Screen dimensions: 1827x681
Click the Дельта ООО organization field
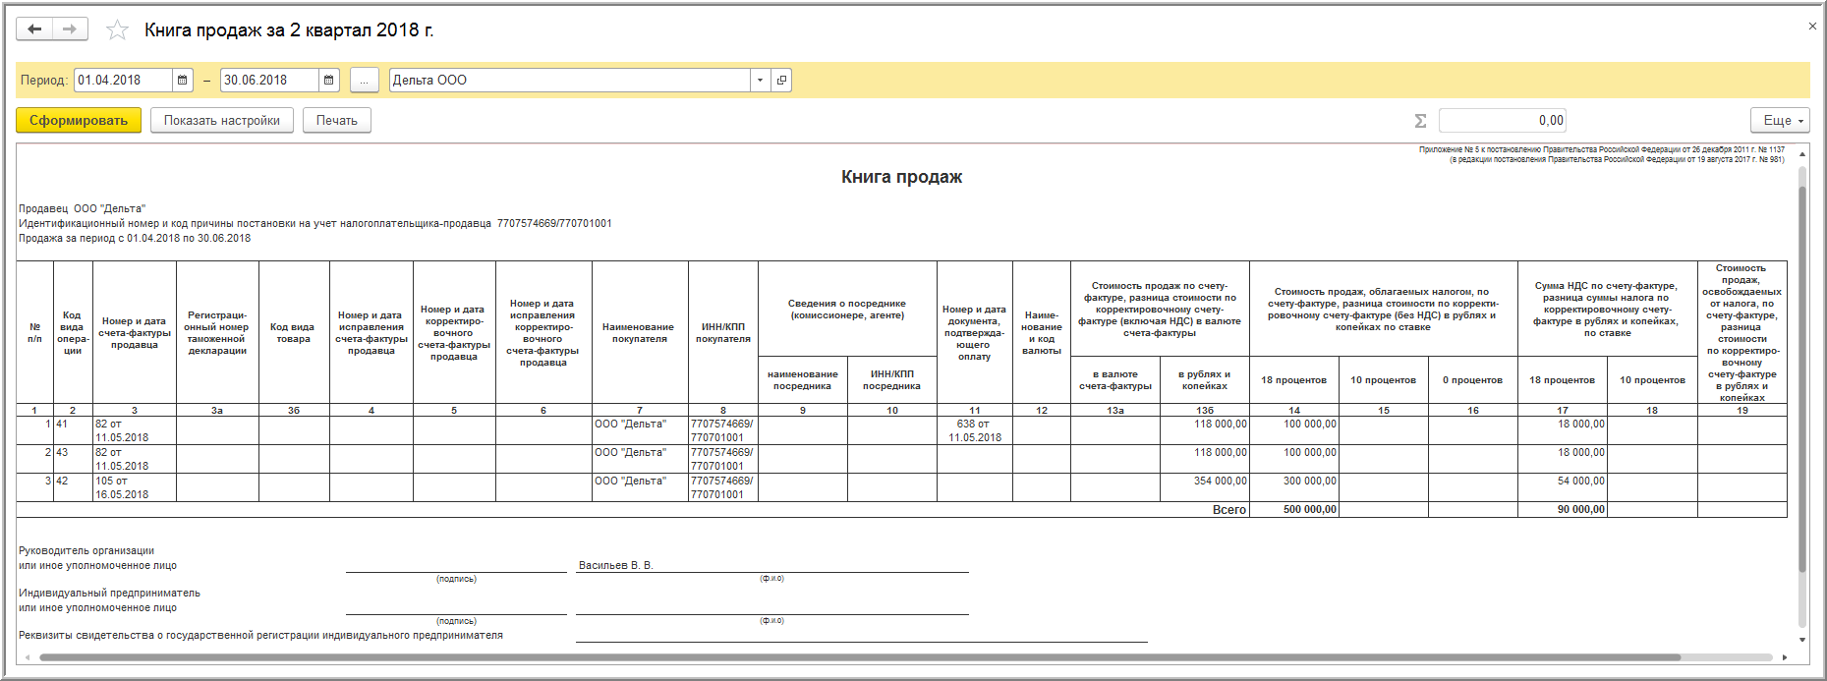click(570, 81)
